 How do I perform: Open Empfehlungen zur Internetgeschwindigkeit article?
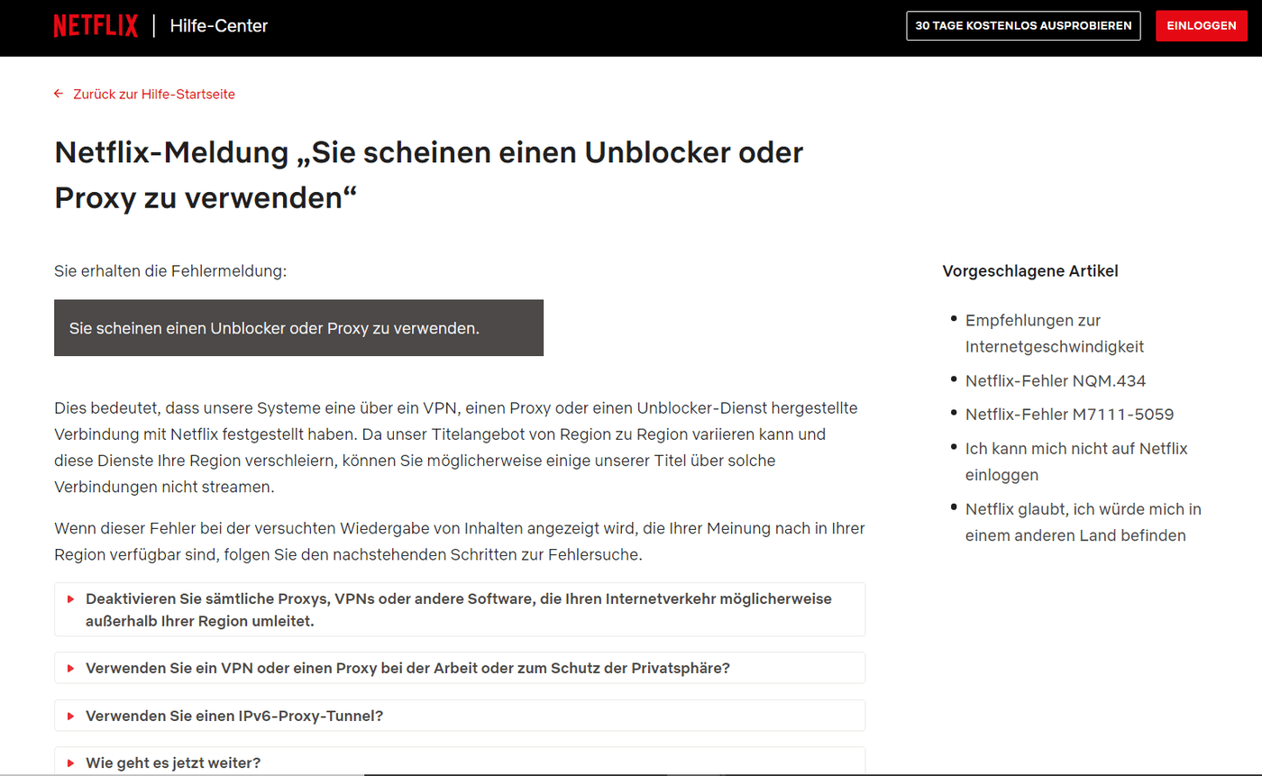(x=1054, y=333)
